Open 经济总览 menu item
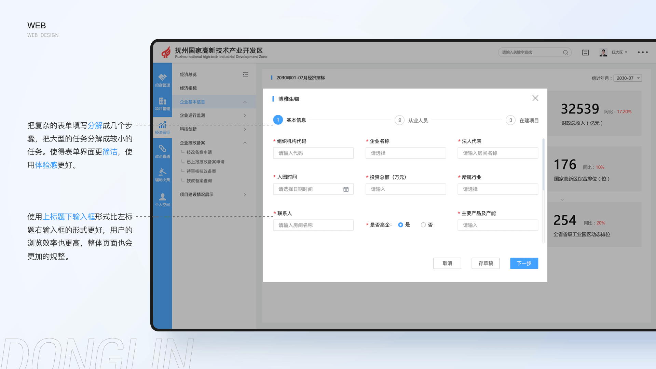 point(188,74)
